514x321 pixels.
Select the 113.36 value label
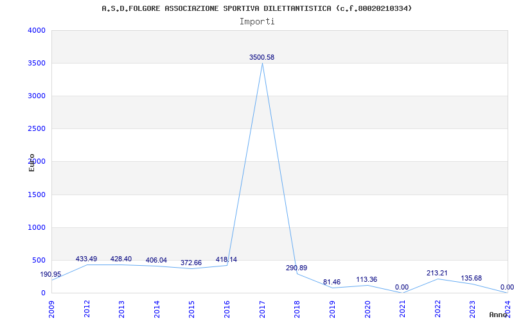point(366,279)
